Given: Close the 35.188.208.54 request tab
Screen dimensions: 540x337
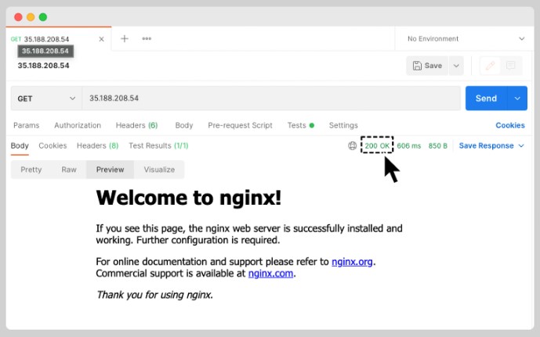Looking at the screenshot, I should click(x=101, y=39).
